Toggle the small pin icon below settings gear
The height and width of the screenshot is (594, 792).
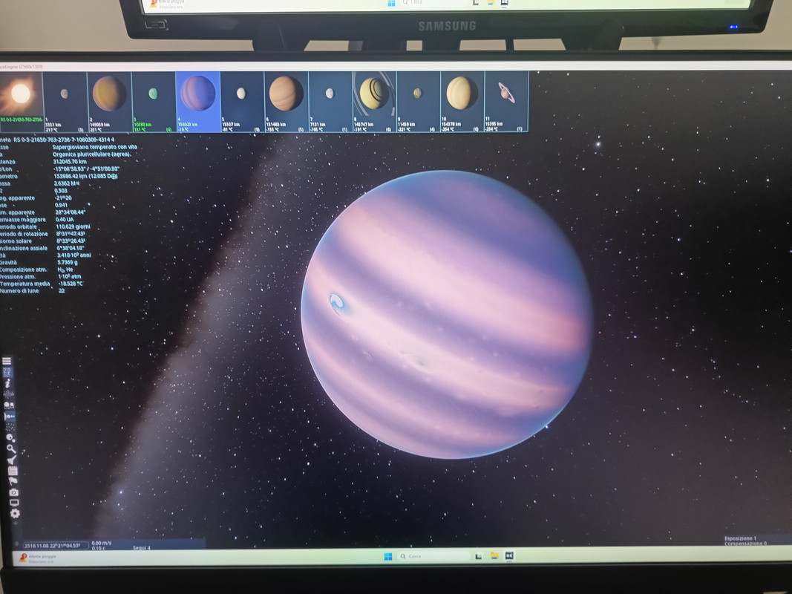pos(15,523)
